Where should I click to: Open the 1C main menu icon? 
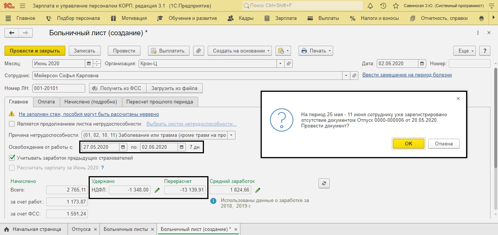[x=9, y=6]
